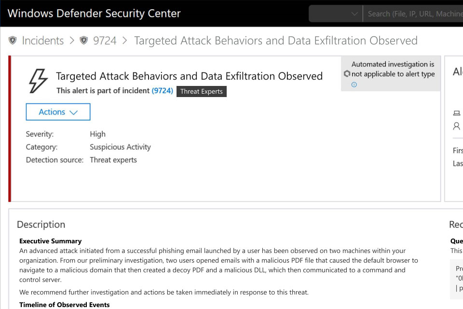Open the search type dropdown chevron
Viewport: 463px width, 309px height.
[354, 14]
